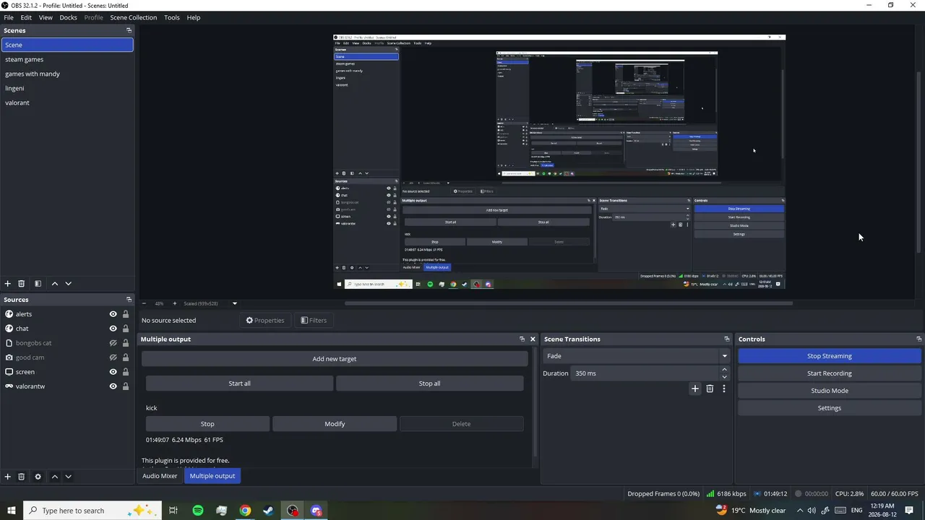Move the selected source up
Image resolution: width=925 pixels, height=520 pixels.
[x=54, y=477]
